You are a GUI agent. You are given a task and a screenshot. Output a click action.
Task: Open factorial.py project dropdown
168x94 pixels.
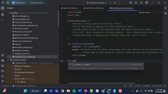(x=19, y=3)
